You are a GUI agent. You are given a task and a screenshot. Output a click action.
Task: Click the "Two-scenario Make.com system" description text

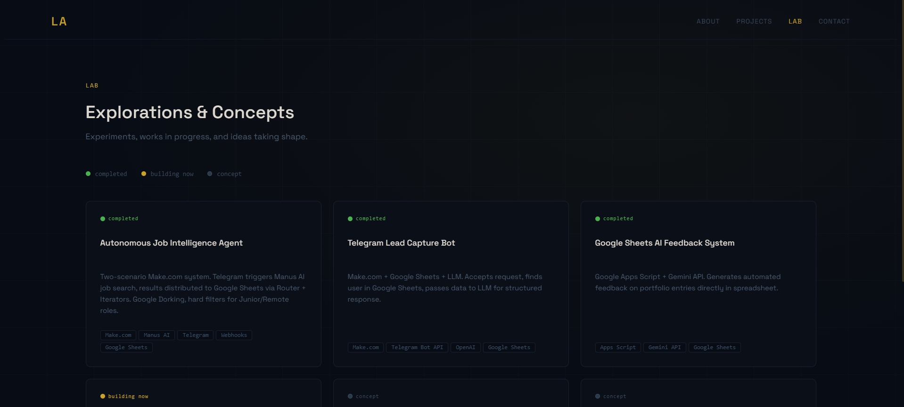click(203, 294)
